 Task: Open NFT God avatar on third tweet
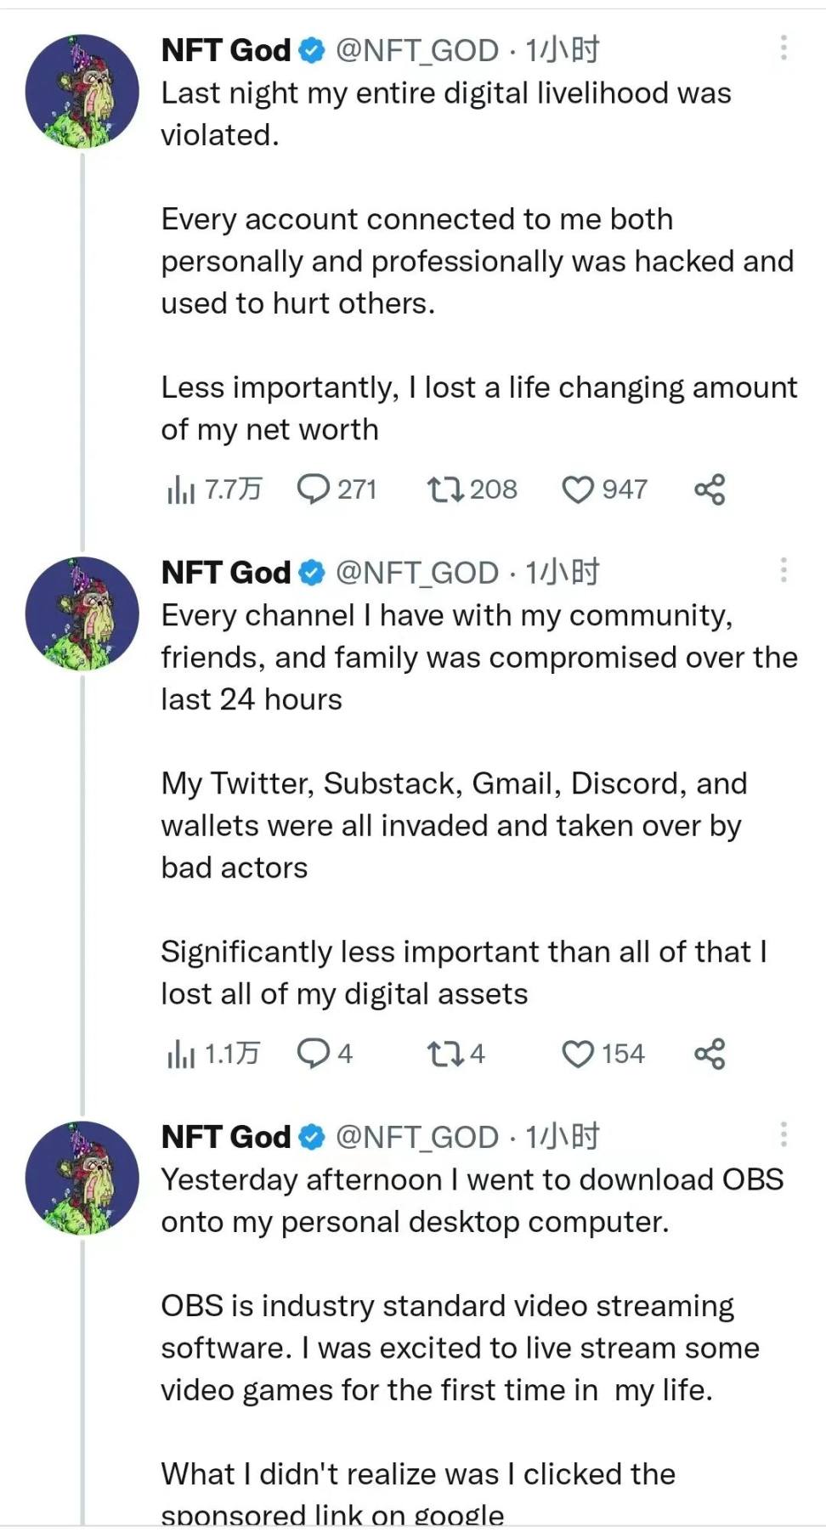(82, 1178)
